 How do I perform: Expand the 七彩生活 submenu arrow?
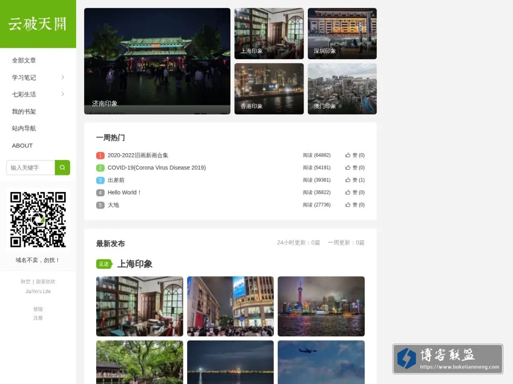point(63,94)
